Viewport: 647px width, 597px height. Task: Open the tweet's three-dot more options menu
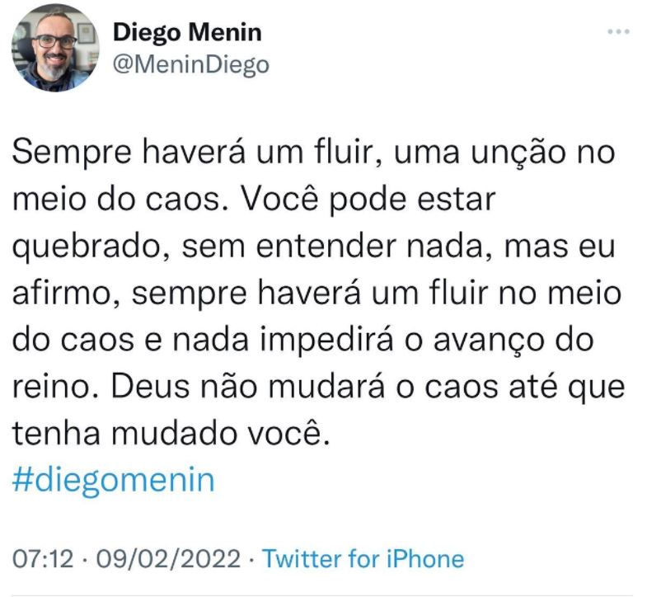point(617,31)
